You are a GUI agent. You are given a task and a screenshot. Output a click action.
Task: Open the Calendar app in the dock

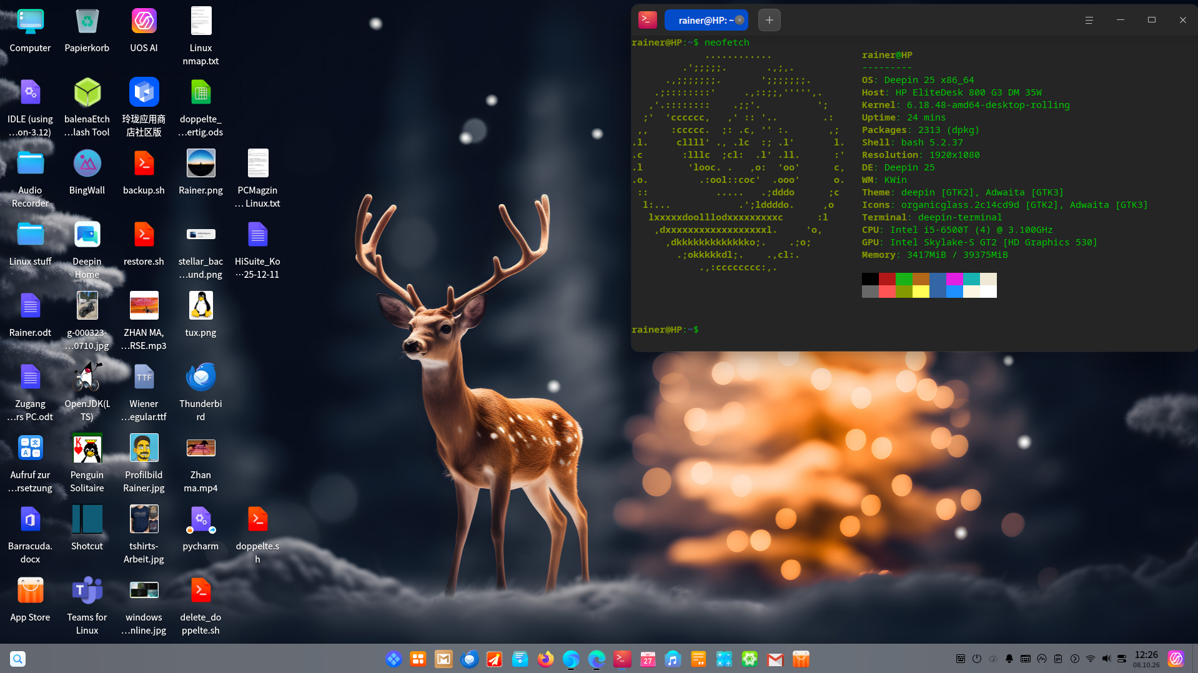(x=648, y=659)
